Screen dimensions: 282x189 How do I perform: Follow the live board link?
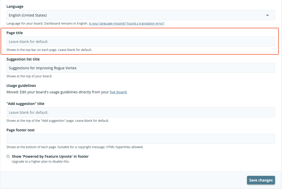tap(118, 92)
